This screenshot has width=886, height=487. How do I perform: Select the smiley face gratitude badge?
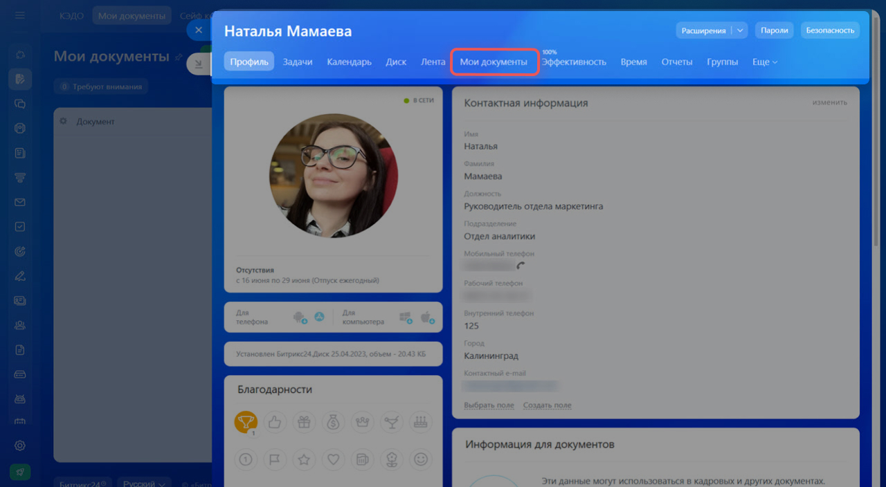420,459
